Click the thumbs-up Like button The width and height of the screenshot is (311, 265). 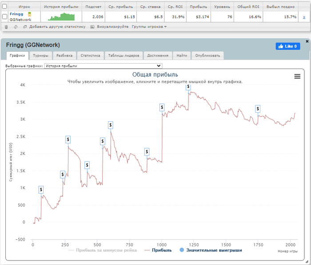[288, 46]
